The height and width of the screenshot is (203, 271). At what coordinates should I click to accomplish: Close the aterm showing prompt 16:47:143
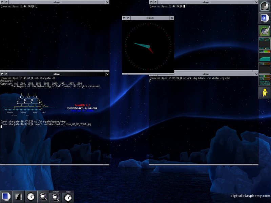point(107,2)
